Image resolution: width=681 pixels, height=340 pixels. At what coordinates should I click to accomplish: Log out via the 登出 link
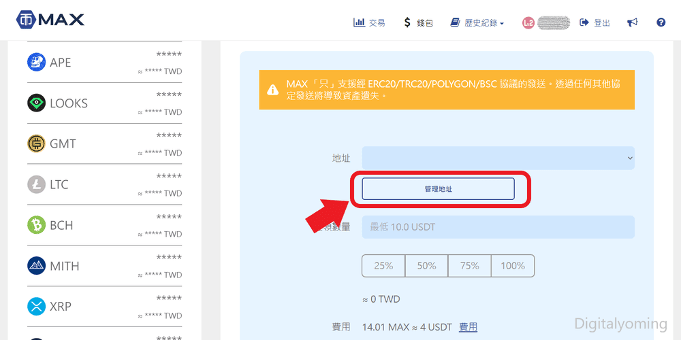(x=595, y=22)
